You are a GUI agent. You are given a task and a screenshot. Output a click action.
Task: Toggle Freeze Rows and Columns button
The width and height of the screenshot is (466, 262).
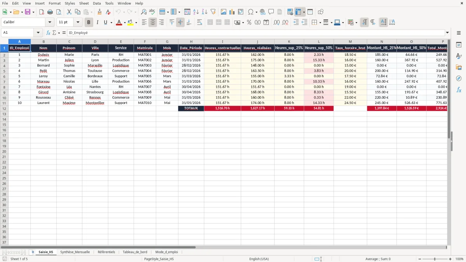tap(298, 12)
